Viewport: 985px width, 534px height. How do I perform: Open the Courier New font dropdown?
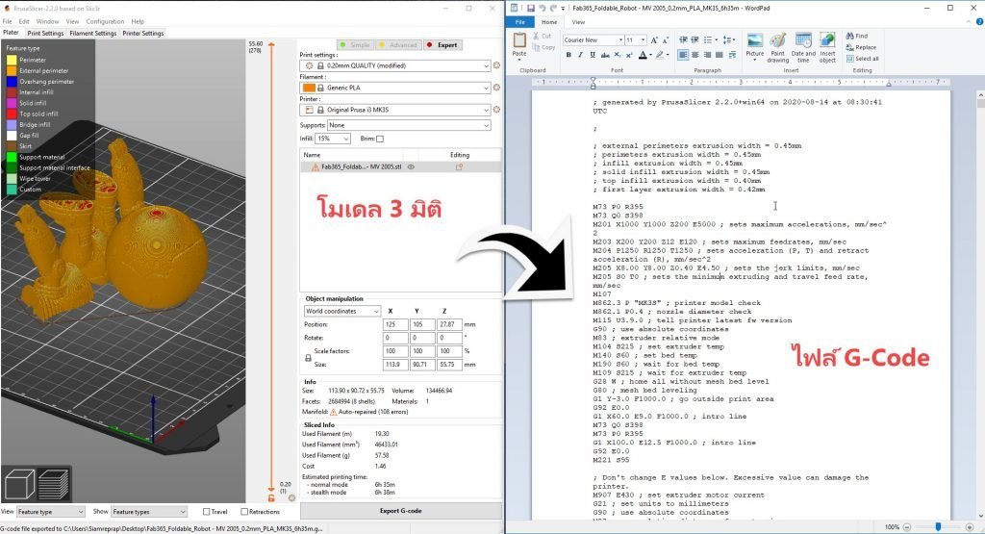point(619,40)
